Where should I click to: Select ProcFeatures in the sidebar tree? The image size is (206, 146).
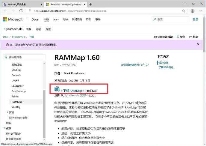coord(19,91)
